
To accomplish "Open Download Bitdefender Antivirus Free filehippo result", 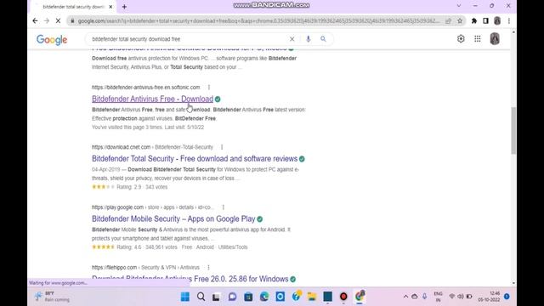I will (190, 279).
